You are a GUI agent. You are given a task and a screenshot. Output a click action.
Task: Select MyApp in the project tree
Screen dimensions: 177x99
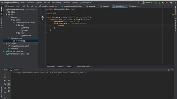[x=26, y=28]
